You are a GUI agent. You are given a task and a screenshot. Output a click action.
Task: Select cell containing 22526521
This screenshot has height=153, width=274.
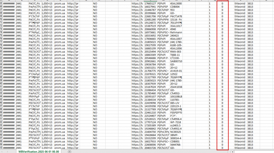pyautogui.click(x=150, y=119)
